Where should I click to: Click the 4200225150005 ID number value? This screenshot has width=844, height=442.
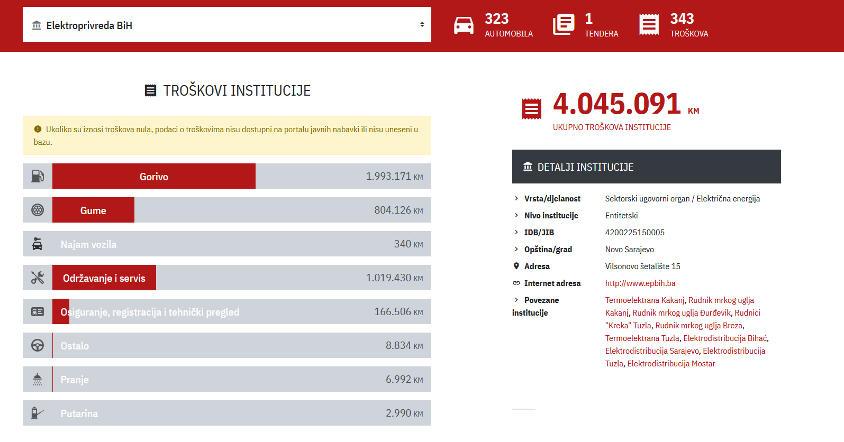click(x=635, y=233)
